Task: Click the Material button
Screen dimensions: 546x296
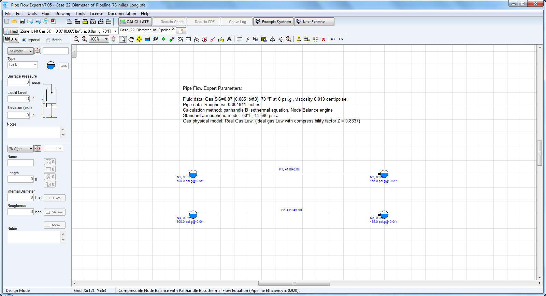Action: coord(55,212)
